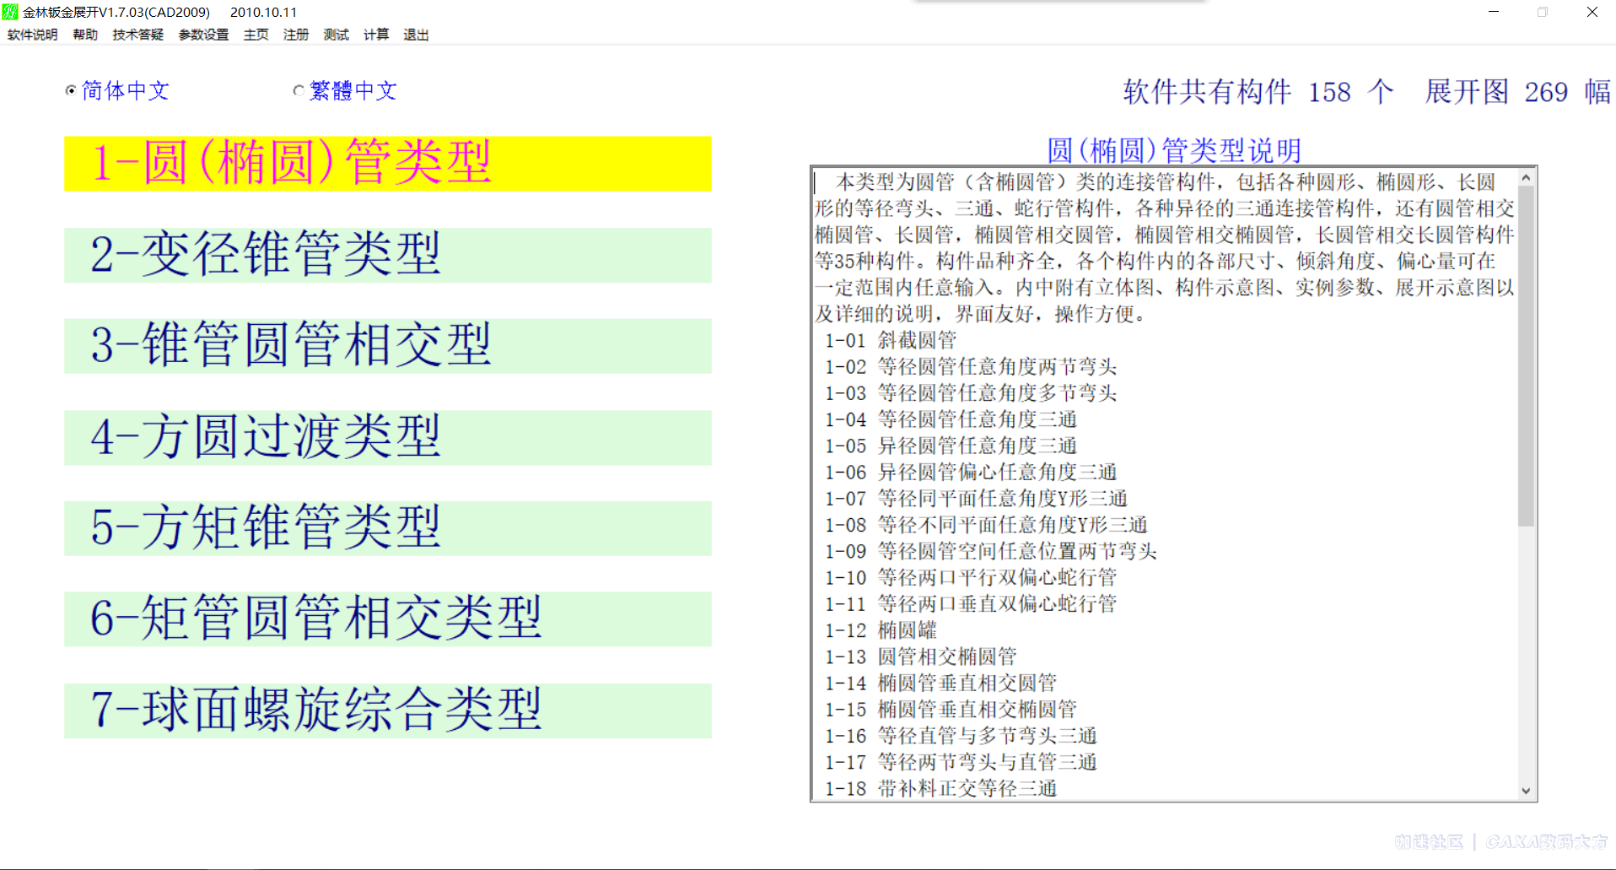1616x870 pixels.
Task: Click the 主页 menu item
Action: coord(255,35)
